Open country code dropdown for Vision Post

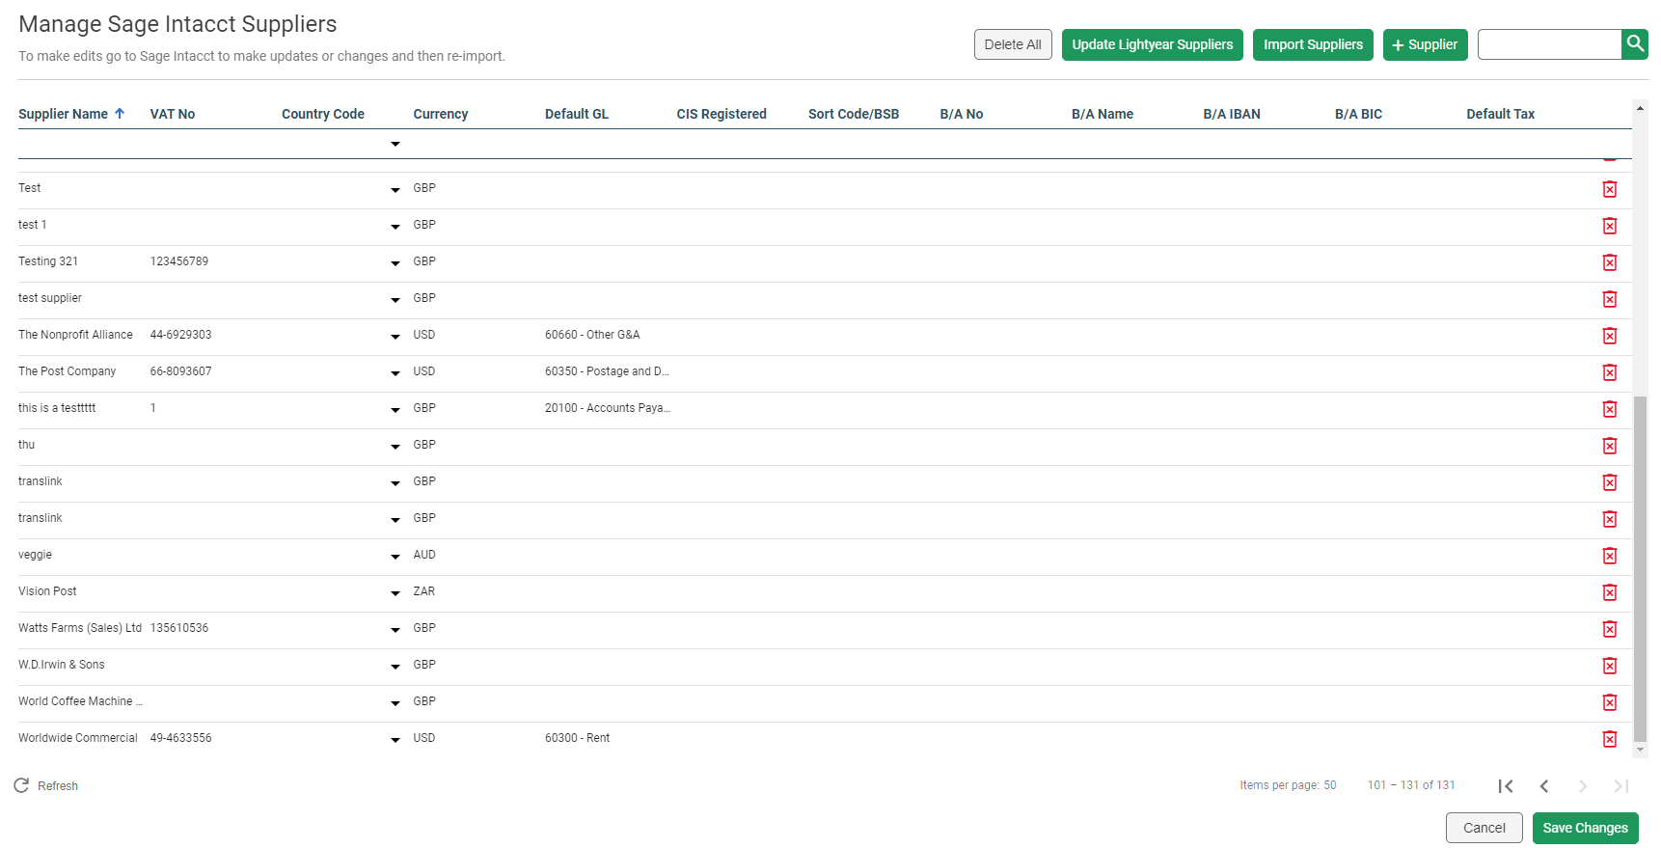pyautogui.click(x=395, y=593)
